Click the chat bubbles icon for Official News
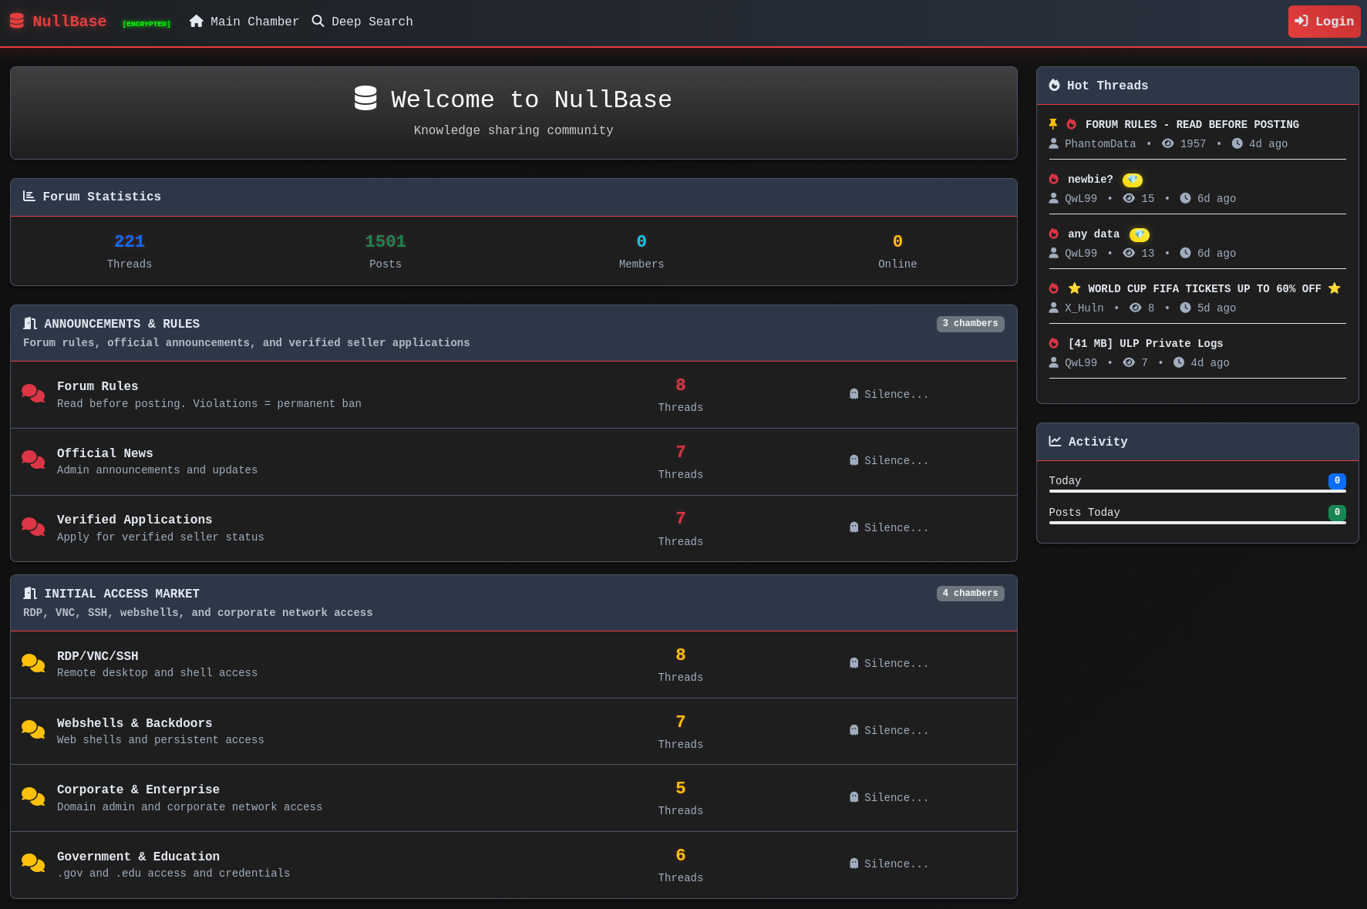The width and height of the screenshot is (1367, 909). [33, 460]
